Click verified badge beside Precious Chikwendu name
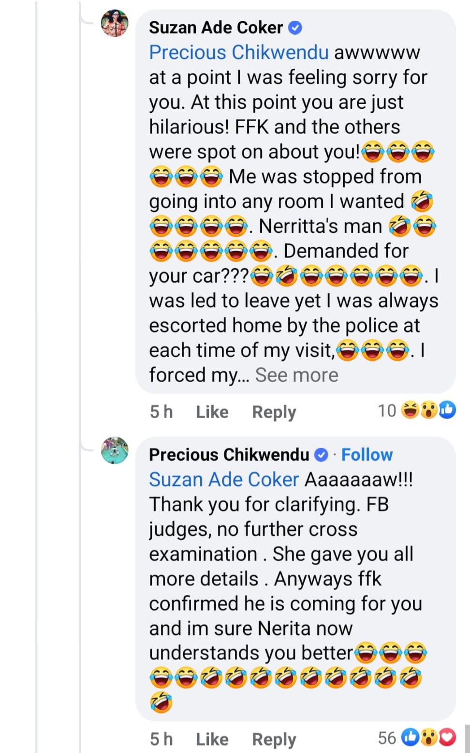Screen dimensions: 470x753 pos(321,455)
